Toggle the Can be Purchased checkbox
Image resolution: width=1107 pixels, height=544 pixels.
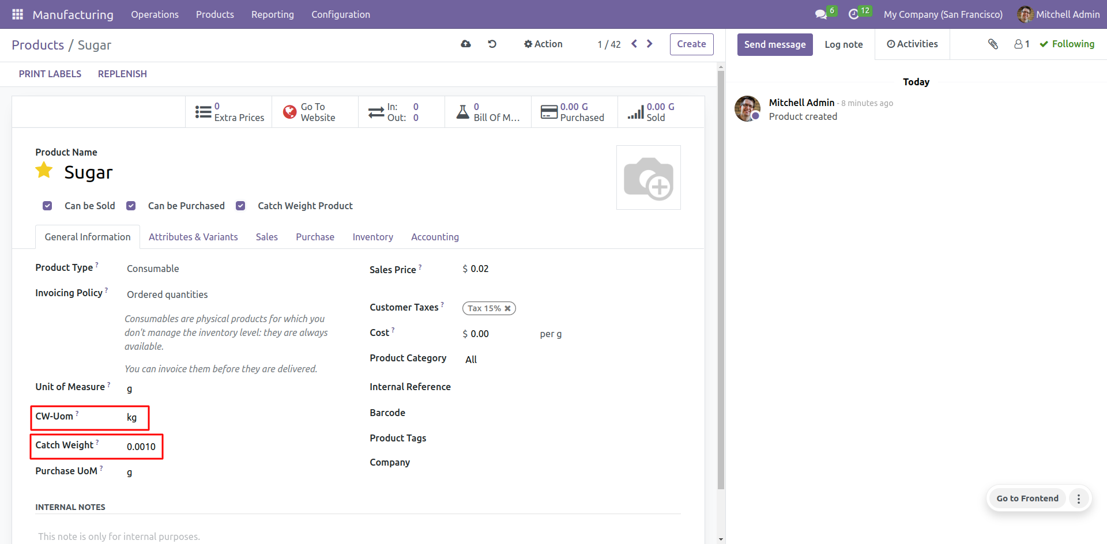(x=131, y=206)
